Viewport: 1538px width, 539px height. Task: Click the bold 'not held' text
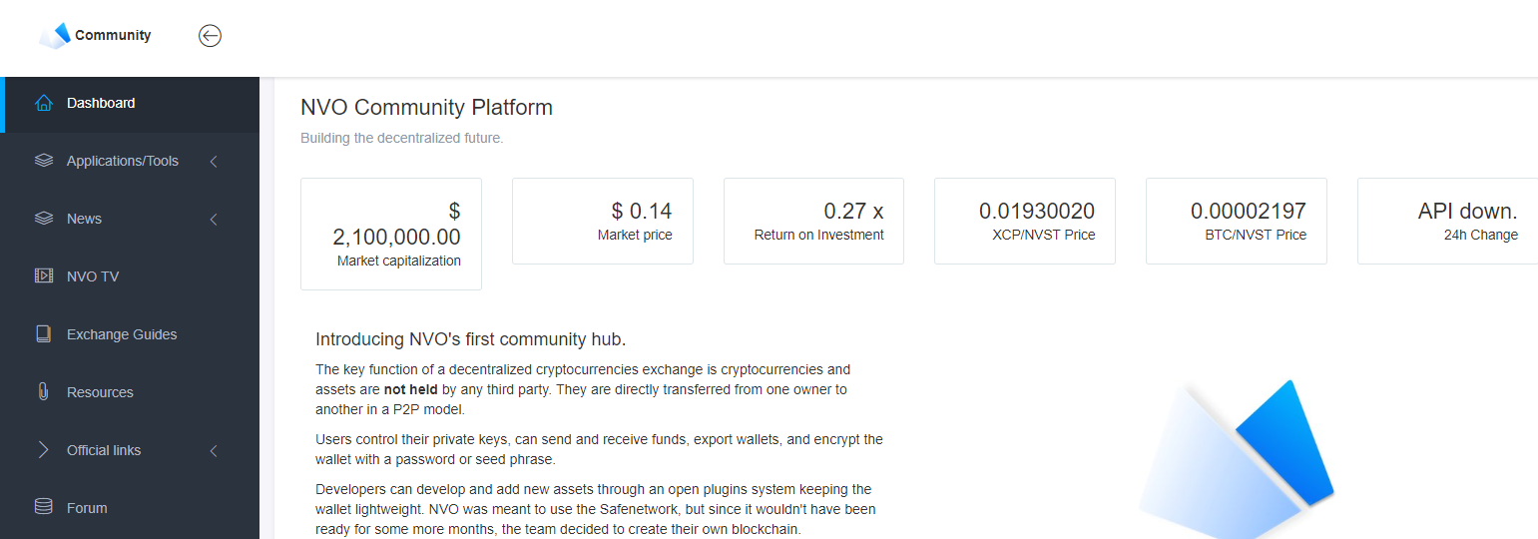coord(410,389)
